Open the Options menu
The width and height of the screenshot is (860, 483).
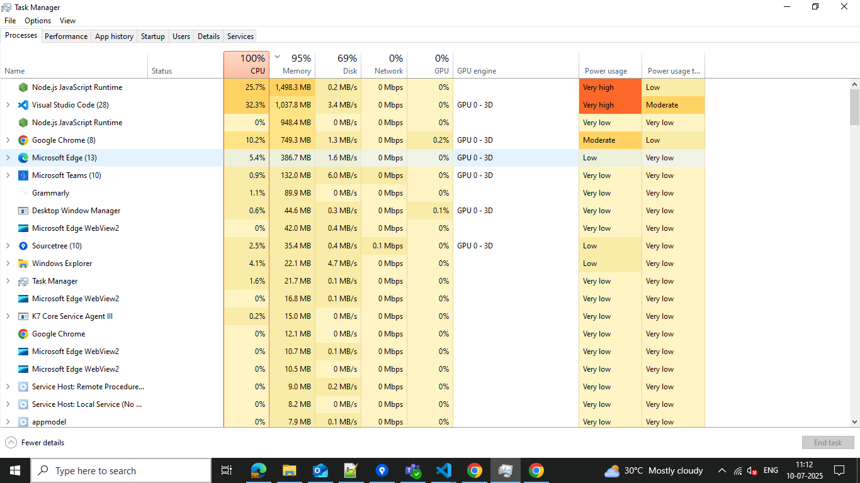coord(38,21)
